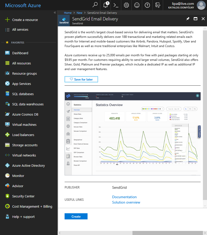Click the Azure Active Directory icon
The width and height of the screenshot is (207, 235).
(7, 165)
